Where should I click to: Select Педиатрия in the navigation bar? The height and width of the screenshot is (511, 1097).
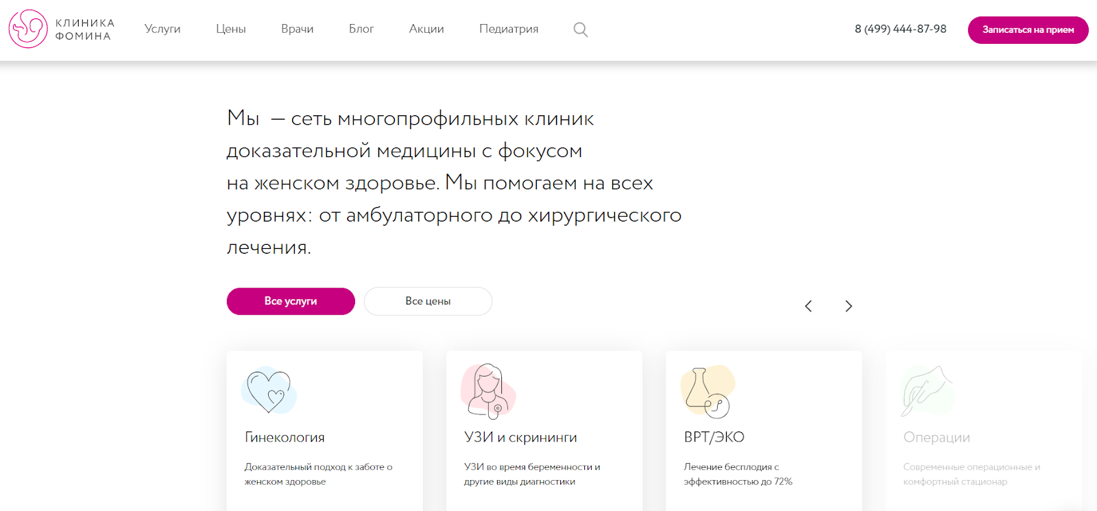[x=508, y=29]
